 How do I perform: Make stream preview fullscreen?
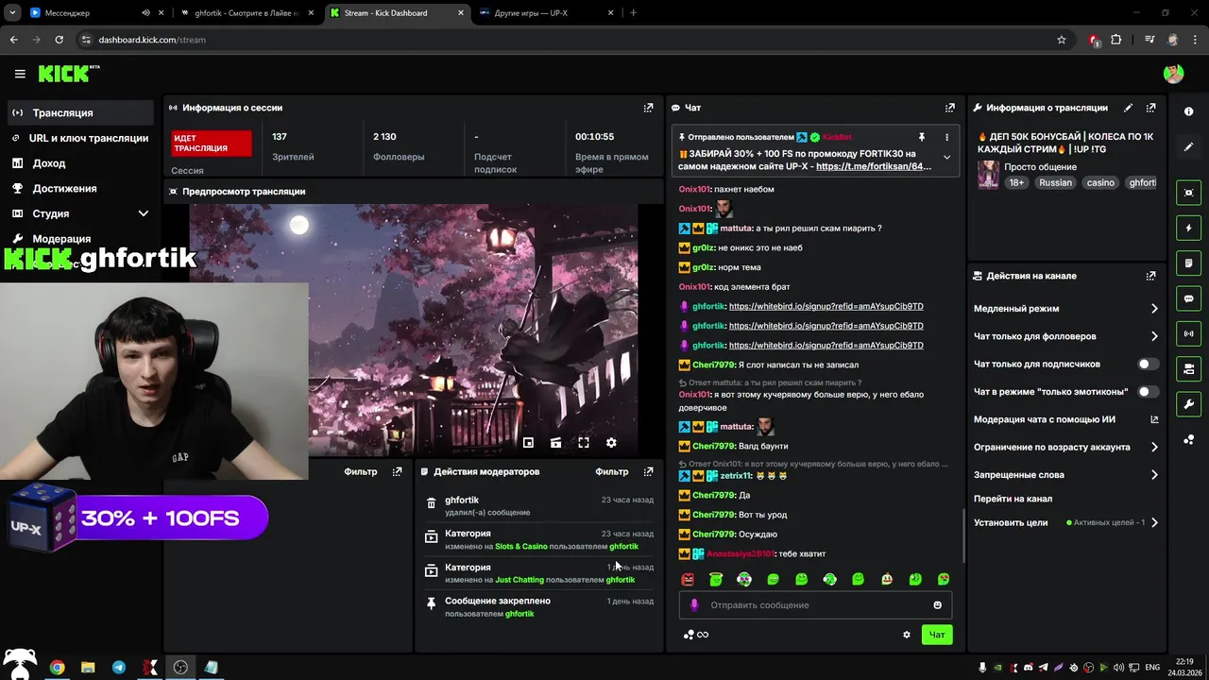pos(584,443)
